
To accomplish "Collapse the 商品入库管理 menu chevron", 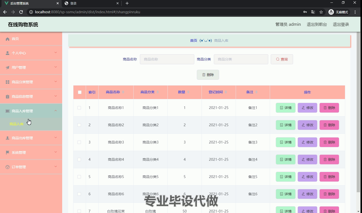I will pos(56,110).
